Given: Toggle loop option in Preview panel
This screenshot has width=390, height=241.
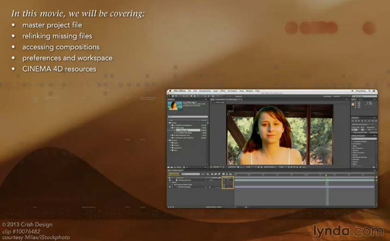Looking at the screenshot, I should pyautogui.click(x=372, y=121).
